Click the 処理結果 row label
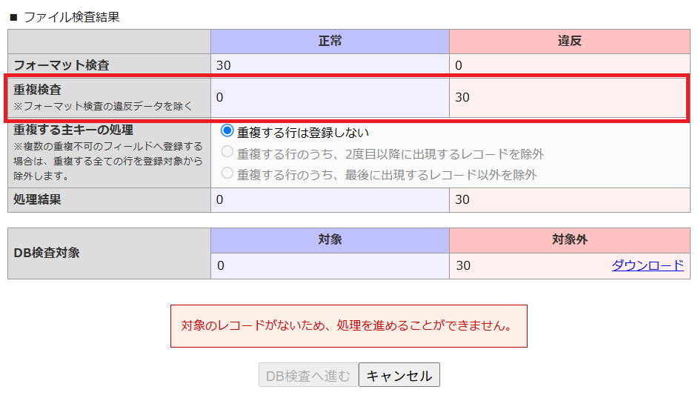 37,199
